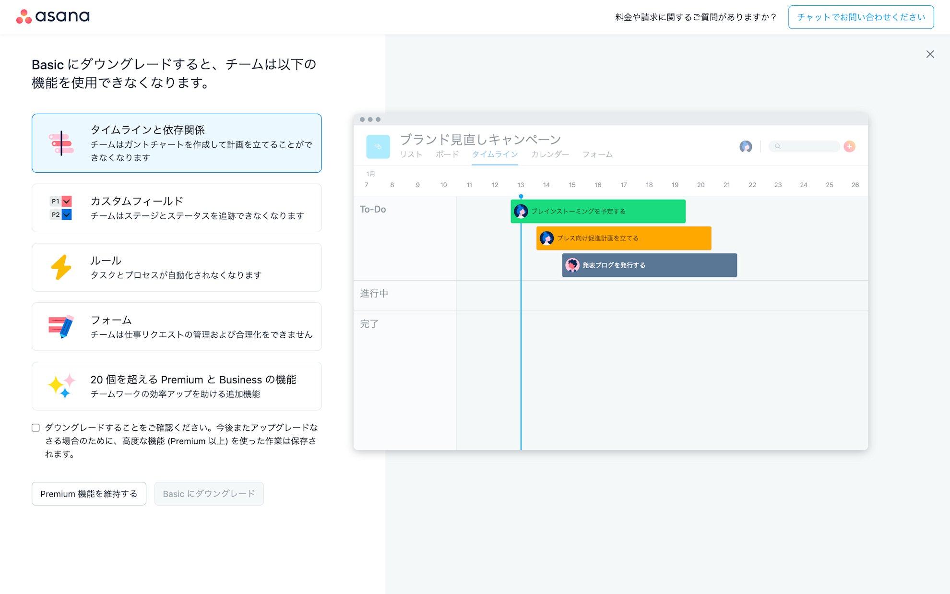Click the forms pencil icon
The image size is (950, 594).
point(61,327)
